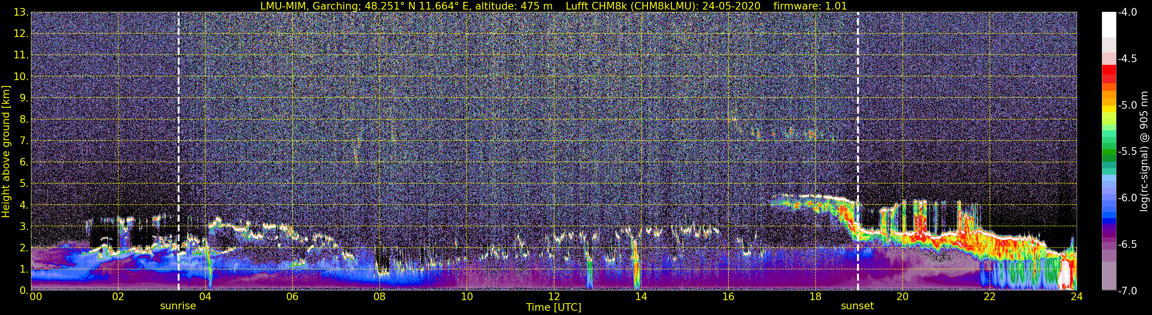The image size is (1152, 315).
Task: Click the '20' time axis tick label
Action: (x=902, y=297)
